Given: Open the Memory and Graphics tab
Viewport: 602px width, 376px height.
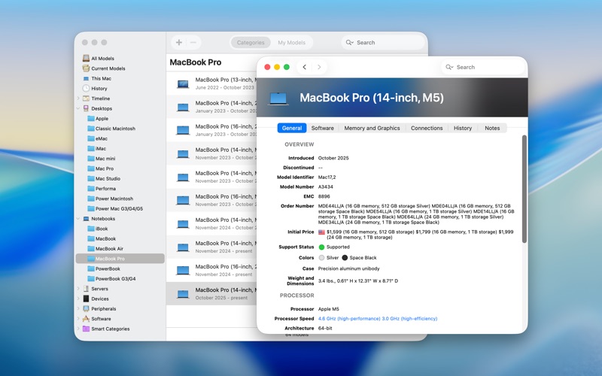Looking at the screenshot, I should tap(372, 128).
